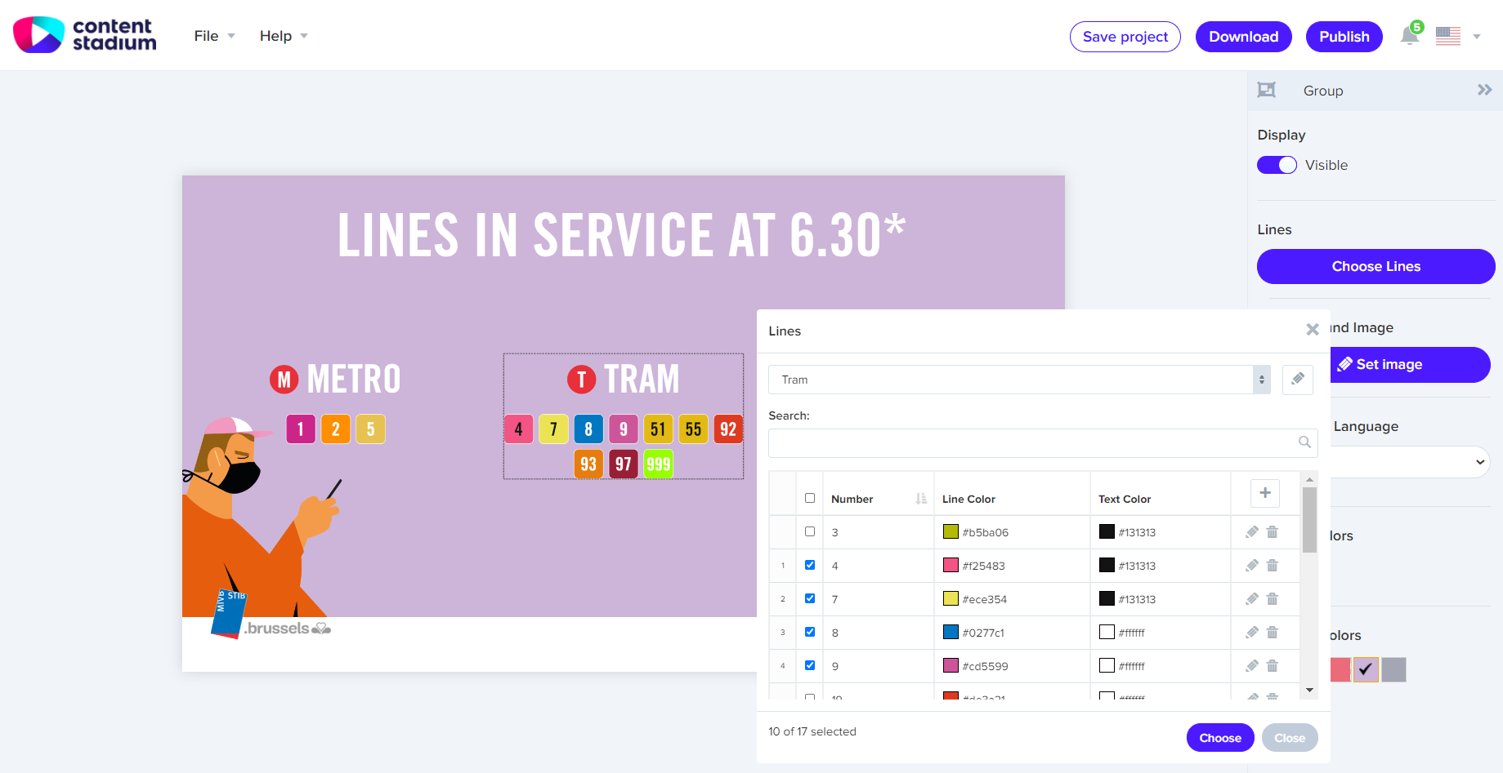This screenshot has width=1503, height=773.
Task: Open the Help menu
Action: click(284, 36)
